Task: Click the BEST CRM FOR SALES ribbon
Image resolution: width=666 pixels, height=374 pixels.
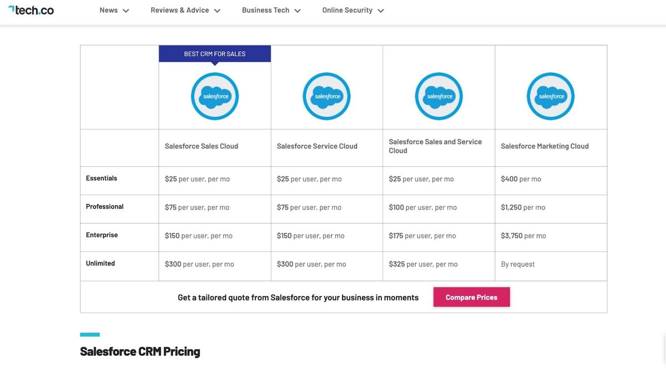Action: 215,53
